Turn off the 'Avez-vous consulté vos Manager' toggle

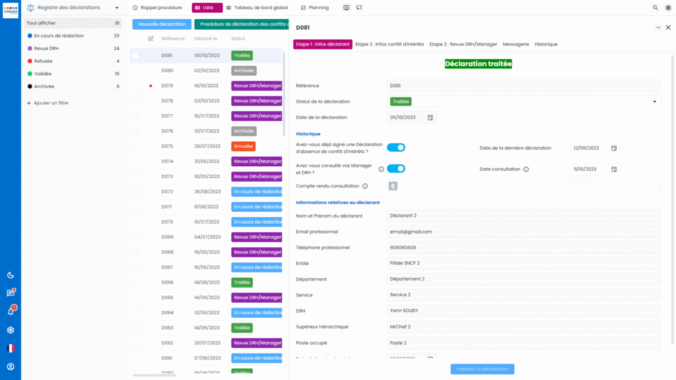396,168
